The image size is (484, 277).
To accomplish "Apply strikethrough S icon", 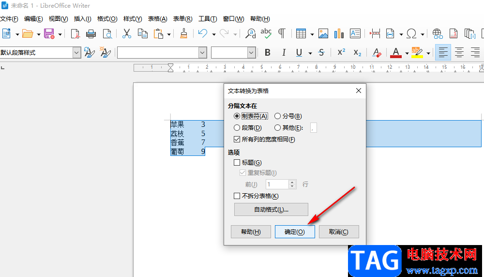I will point(321,53).
